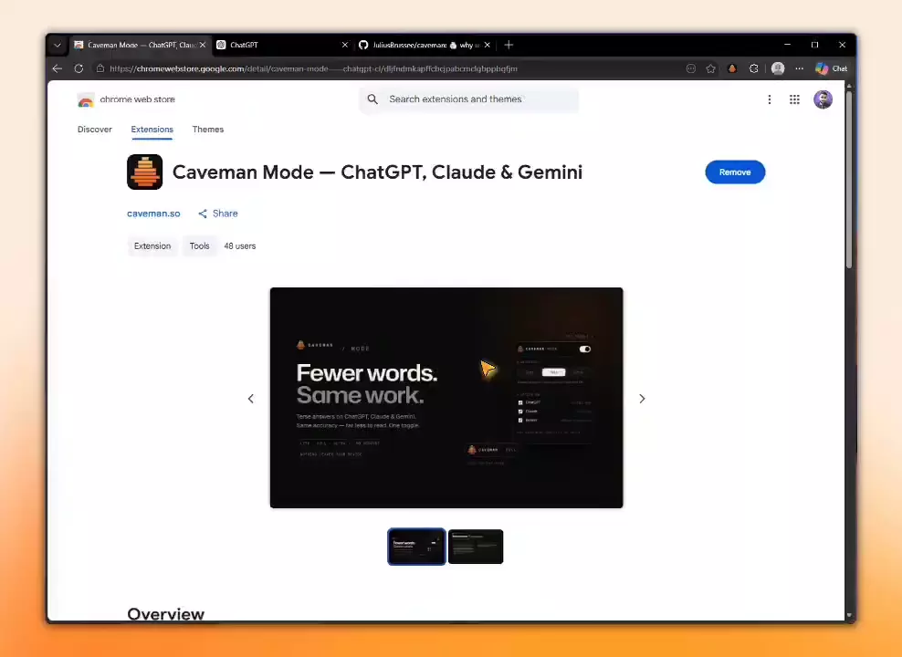Click the chrome web store logo
This screenshot has width=902, height=657.
126,99
